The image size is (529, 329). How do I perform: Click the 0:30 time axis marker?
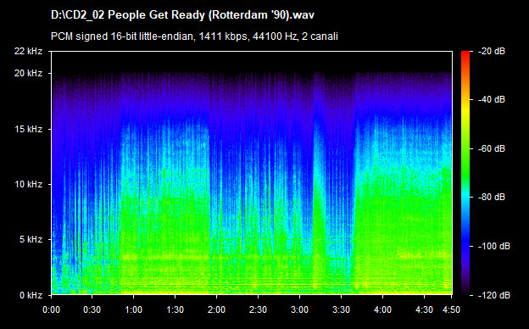tap(92, 309)
